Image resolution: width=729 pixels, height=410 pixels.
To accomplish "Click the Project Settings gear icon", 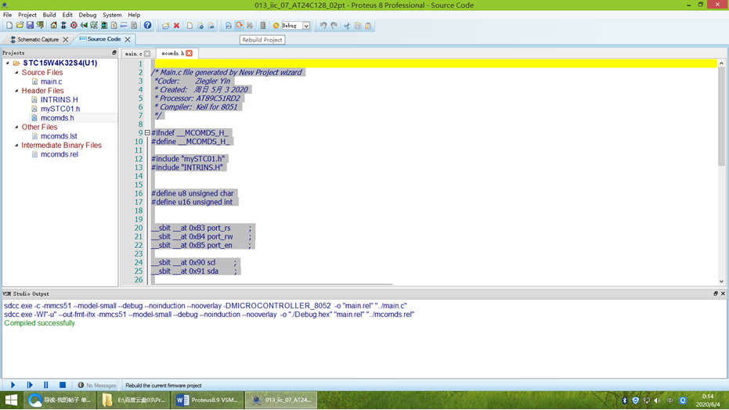I will pos(276,26).
